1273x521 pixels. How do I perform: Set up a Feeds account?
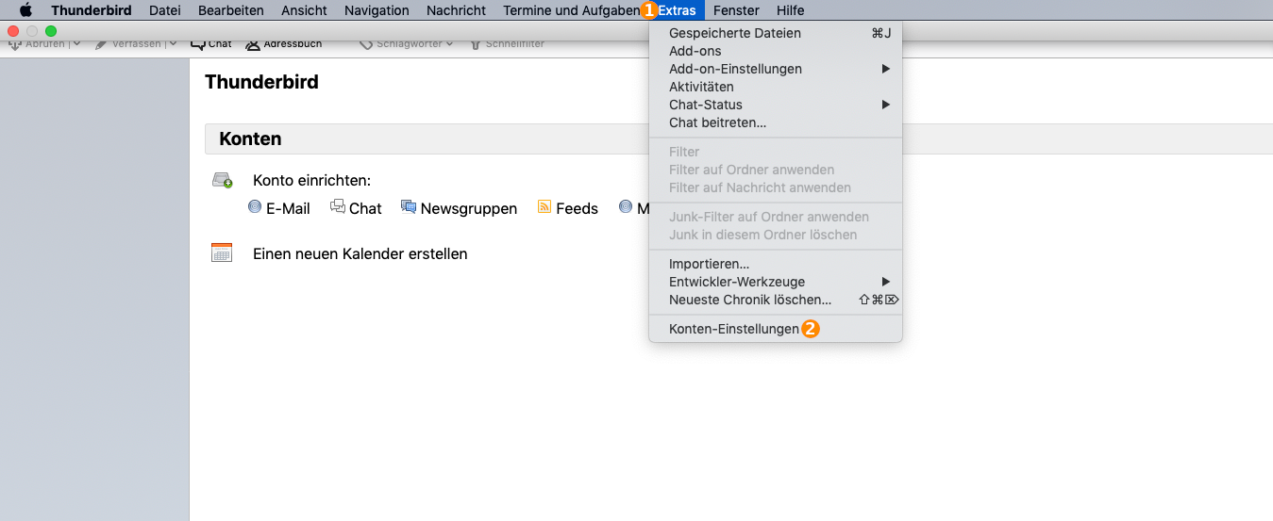coord(567,208)
